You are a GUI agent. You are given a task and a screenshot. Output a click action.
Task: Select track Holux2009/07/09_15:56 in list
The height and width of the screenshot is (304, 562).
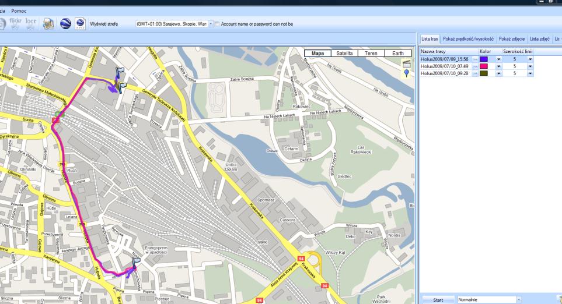pos(445,59)
